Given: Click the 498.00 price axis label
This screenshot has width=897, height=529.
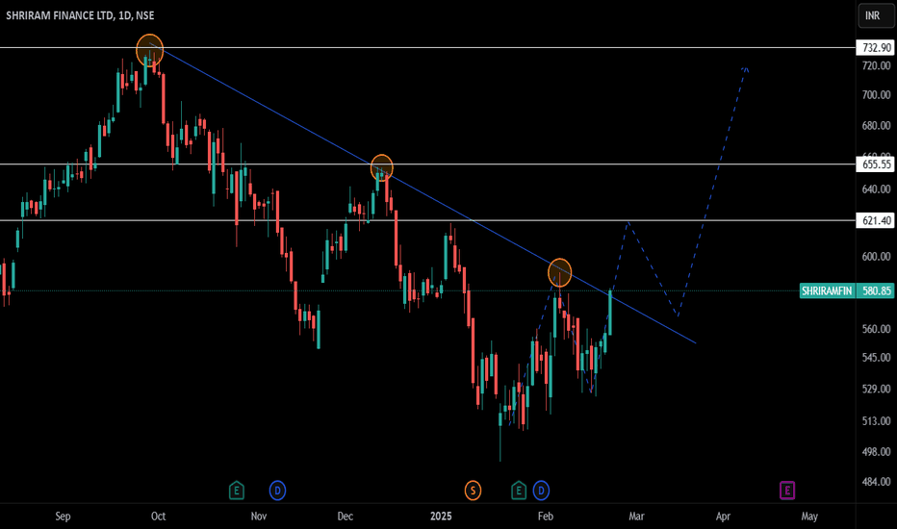Looking at the screenshot, I should click(877, 452).
